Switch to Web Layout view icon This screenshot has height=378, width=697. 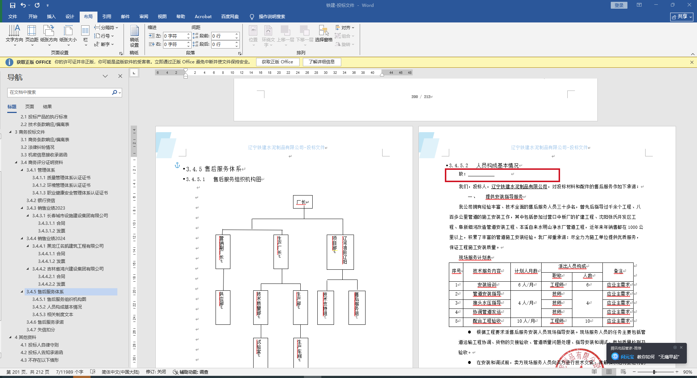pyautogui.click(x=623, y=372)
